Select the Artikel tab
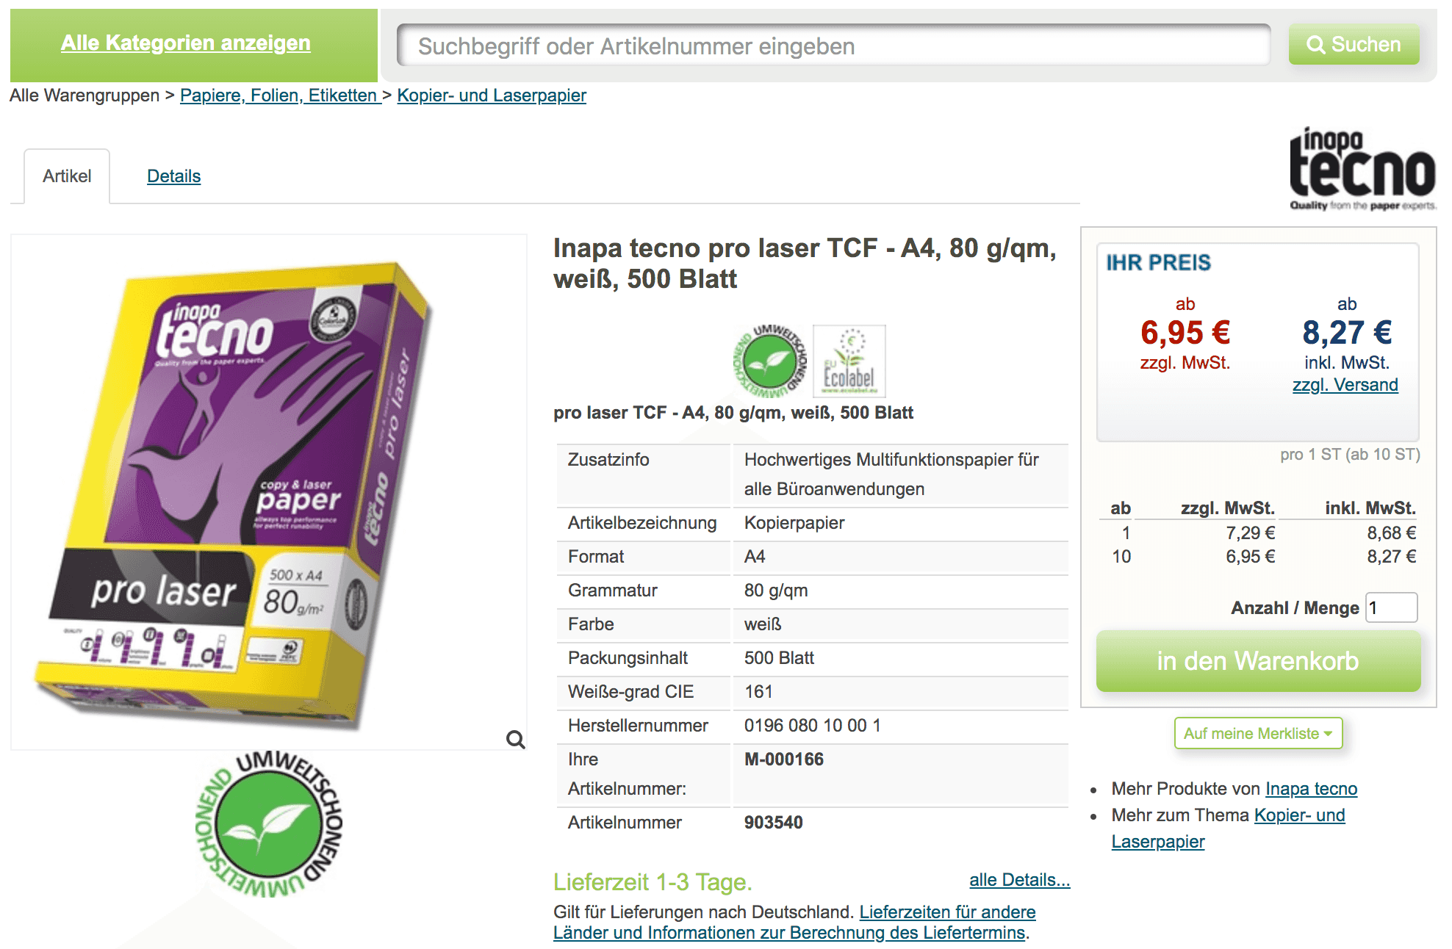The width and height of the screenshot is (1452, 949). click(67, 176)
